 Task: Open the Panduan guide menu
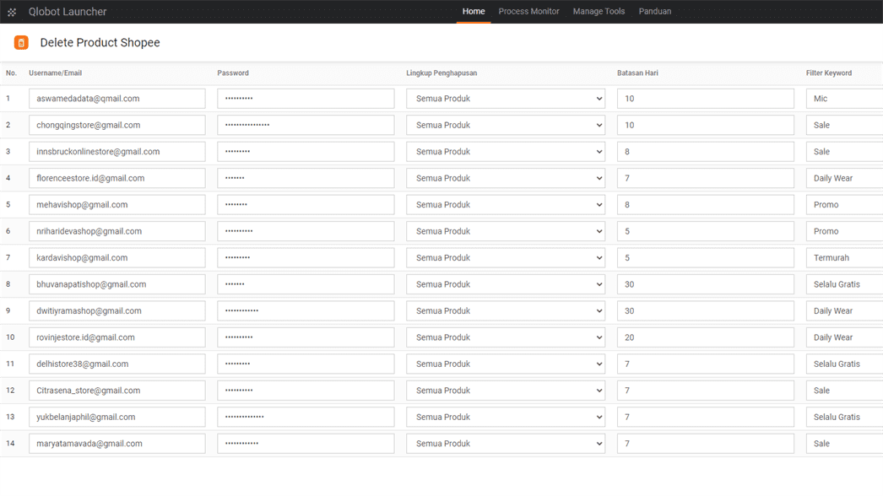[654, 12]
